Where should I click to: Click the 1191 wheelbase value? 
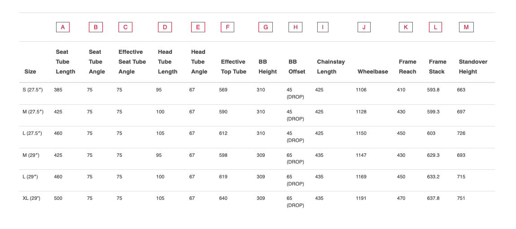(361, 199)
